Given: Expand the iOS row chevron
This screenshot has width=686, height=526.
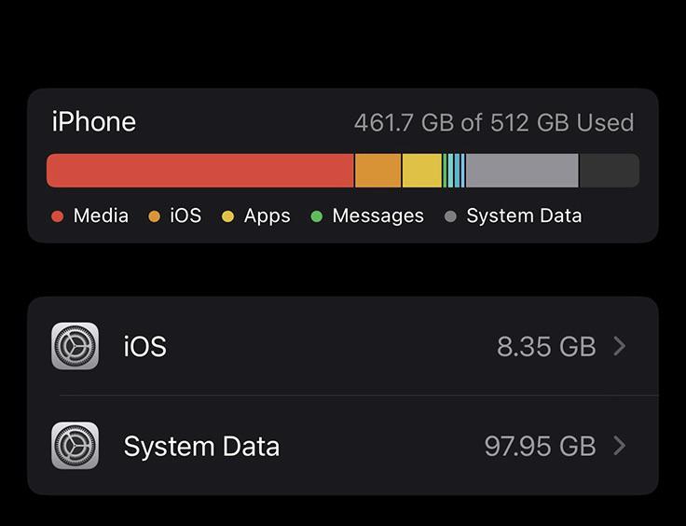Looking at the screenshot, I should (x=620, y=346).
